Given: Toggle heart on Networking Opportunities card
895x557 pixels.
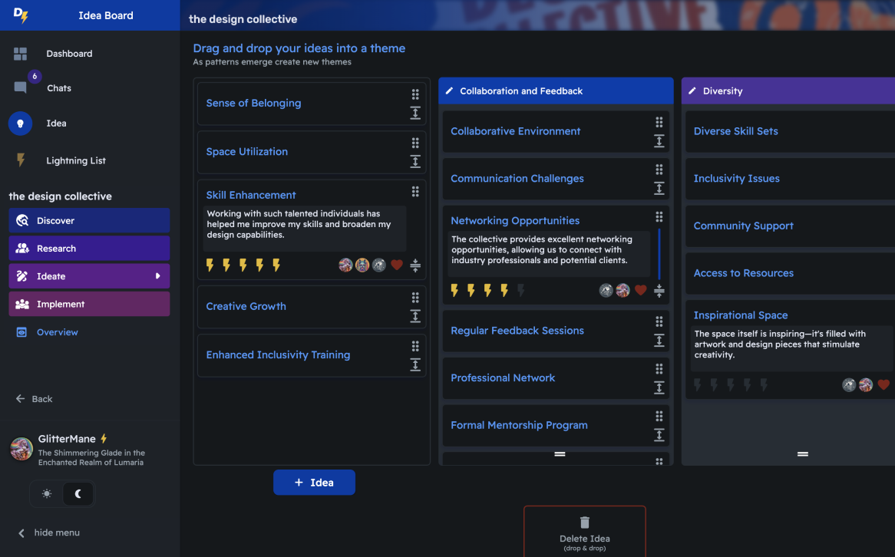Looking at the screenshot, I should [640, 291].
